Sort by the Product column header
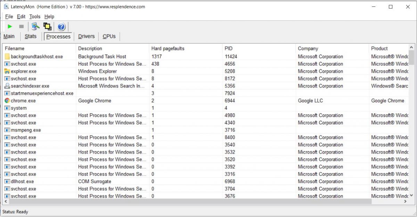This screenshot has height=217, width=417. tap(389, 48)
